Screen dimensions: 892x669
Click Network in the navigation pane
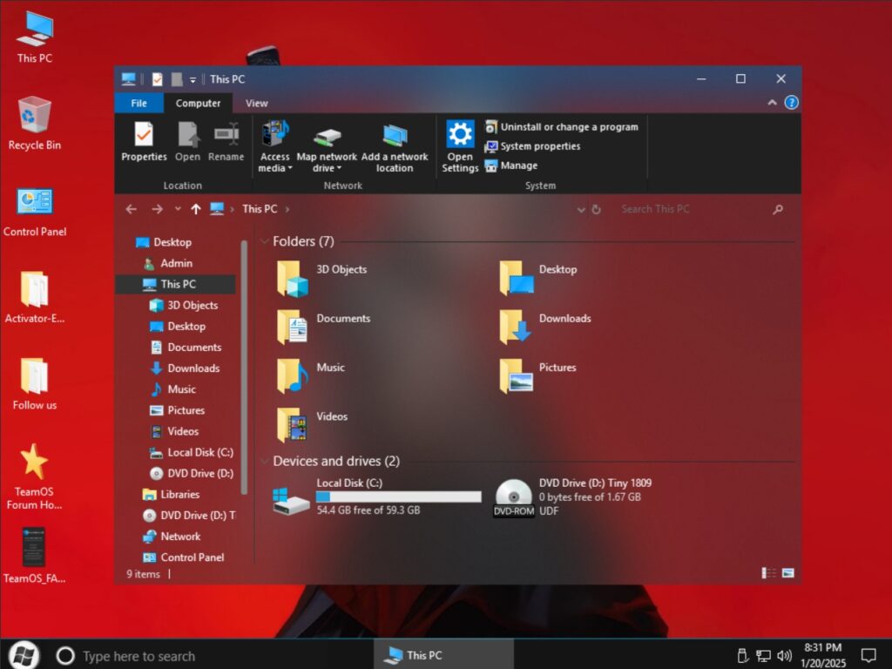[180, 537]
